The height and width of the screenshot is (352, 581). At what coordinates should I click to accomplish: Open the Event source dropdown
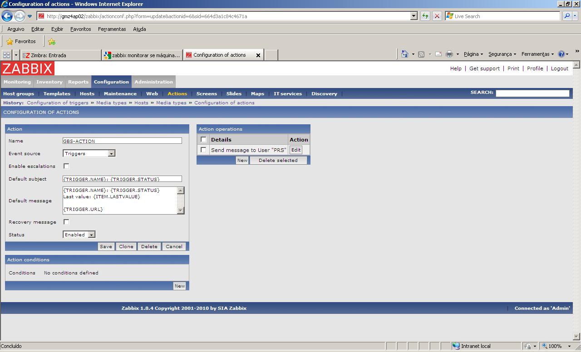pos(89,154)
